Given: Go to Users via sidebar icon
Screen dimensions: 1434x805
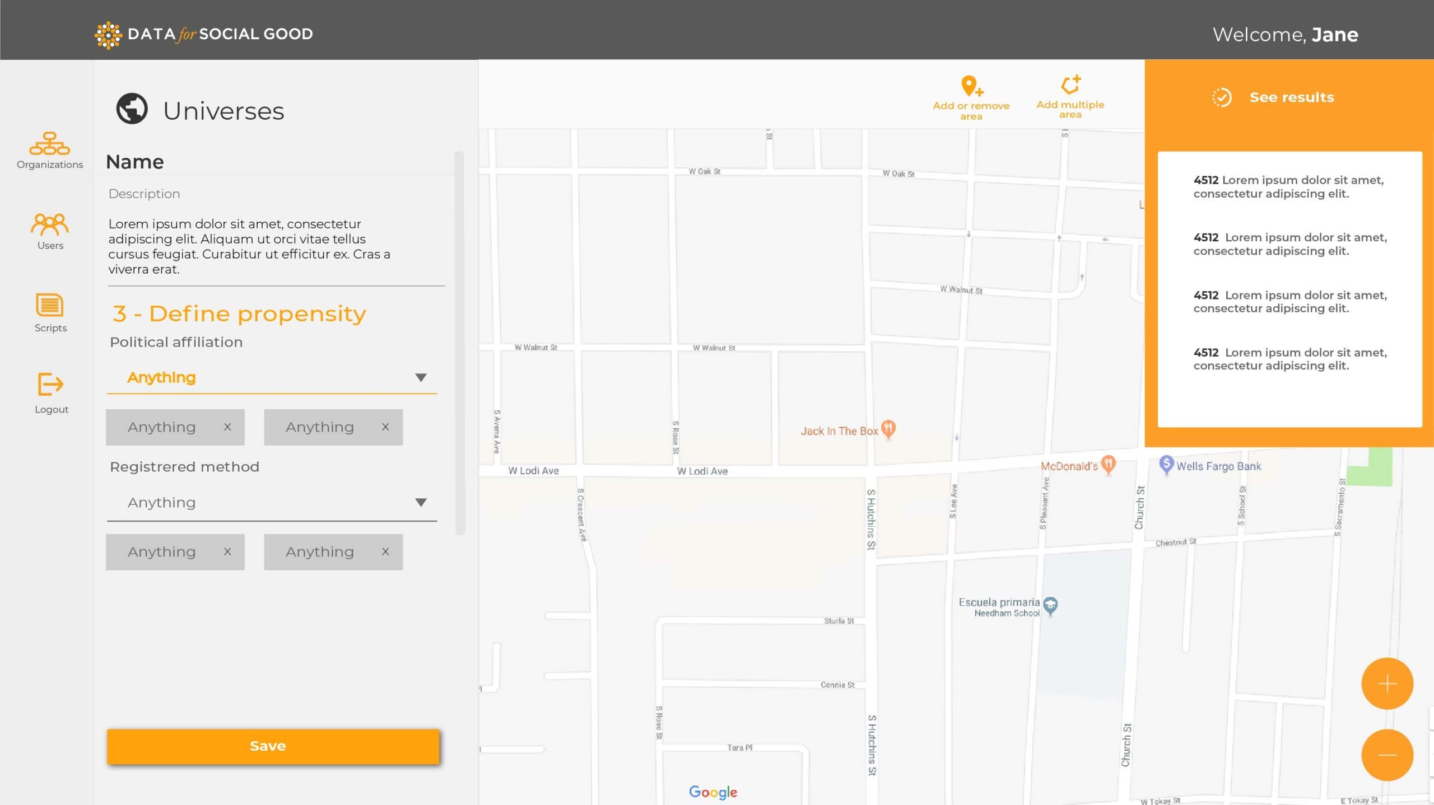Looking at the screenshot, I should [x=49, y=224].
